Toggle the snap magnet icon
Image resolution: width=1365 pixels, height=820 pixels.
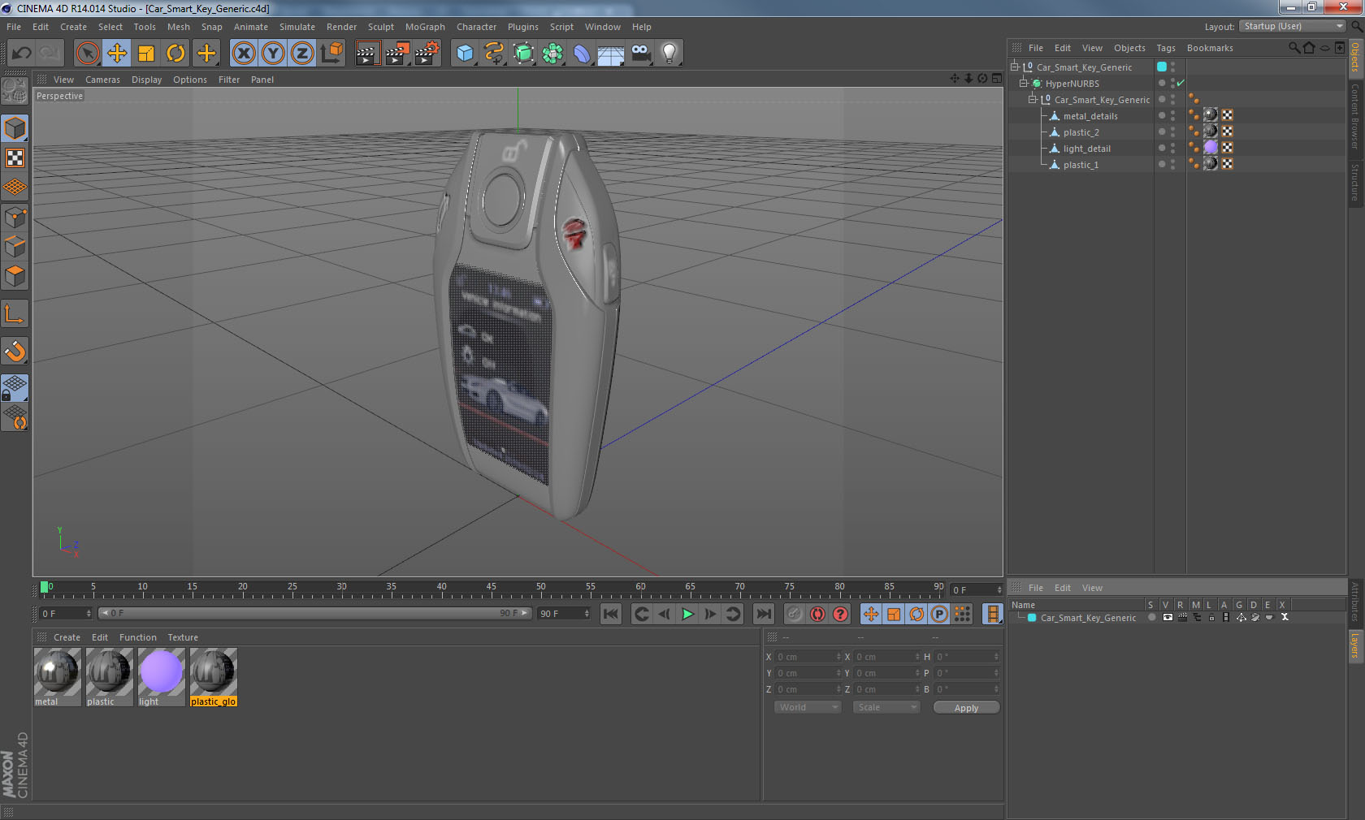coord(15,351)
